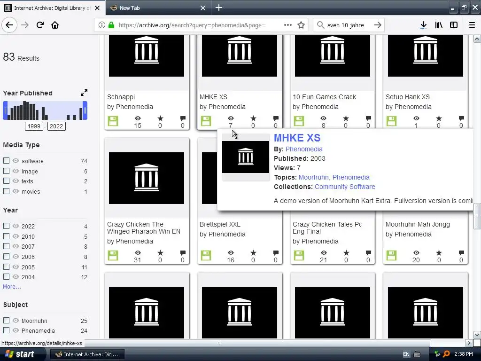Click software floppy icon on Schnappi card

tap(113, 121)
